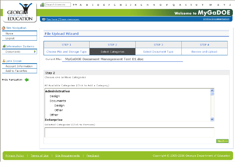
Task: Click the Site Navigation peach icon
Action: [4, 28]
